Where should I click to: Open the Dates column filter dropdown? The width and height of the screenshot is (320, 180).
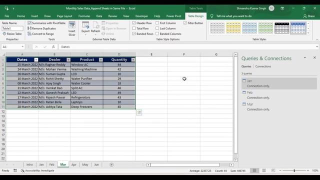(36, 59)
